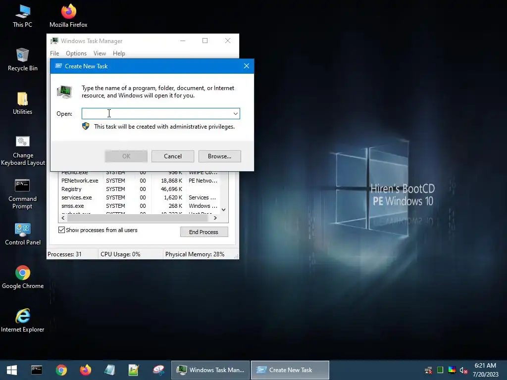Click the Task Manager title bar icon
507x380 pixels.
[x=54, y=41]
